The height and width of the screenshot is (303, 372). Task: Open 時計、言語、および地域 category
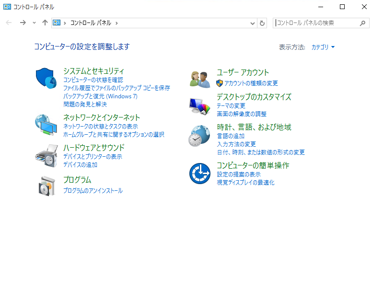(x=254, y=127)
